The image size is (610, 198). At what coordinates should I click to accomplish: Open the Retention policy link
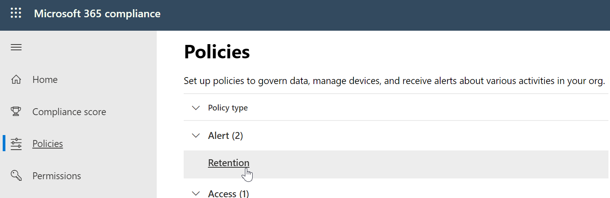[228, 163]
